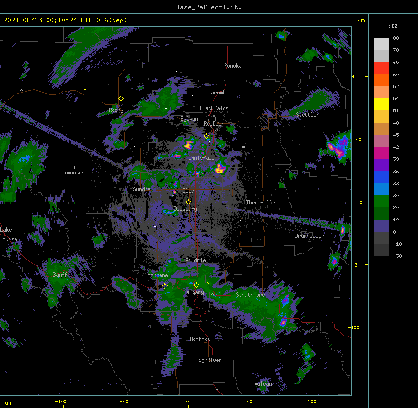This screenshot has width=418, height=408.
Task: Select the Lacombe label on the map
Action: [218, 93]
